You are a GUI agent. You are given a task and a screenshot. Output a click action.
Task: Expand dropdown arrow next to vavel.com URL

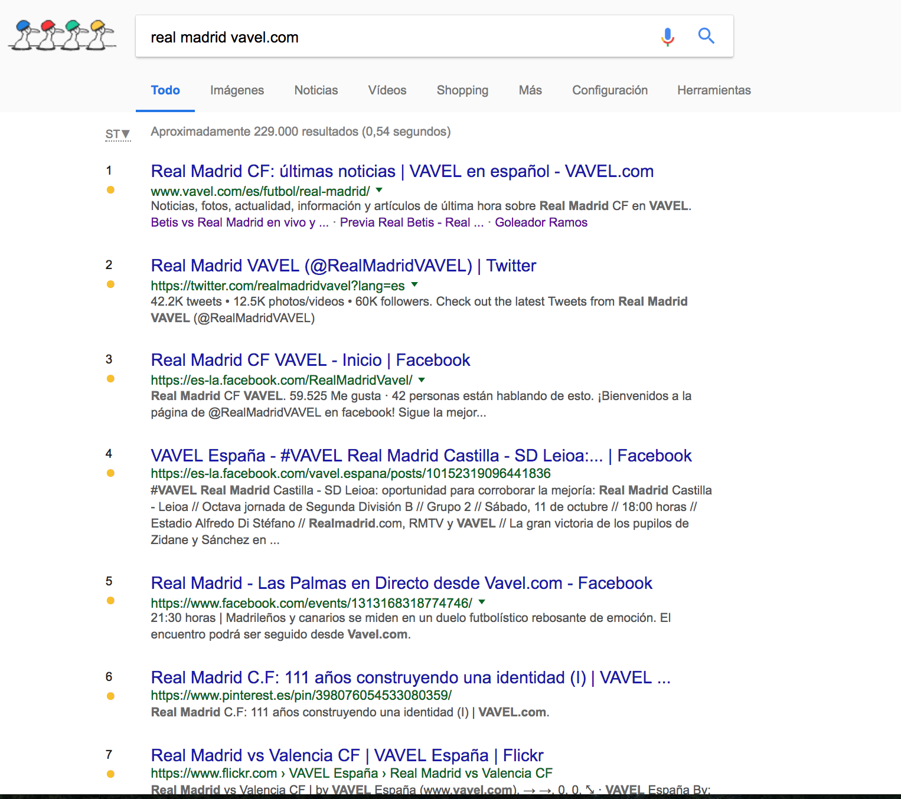point(379,190)
